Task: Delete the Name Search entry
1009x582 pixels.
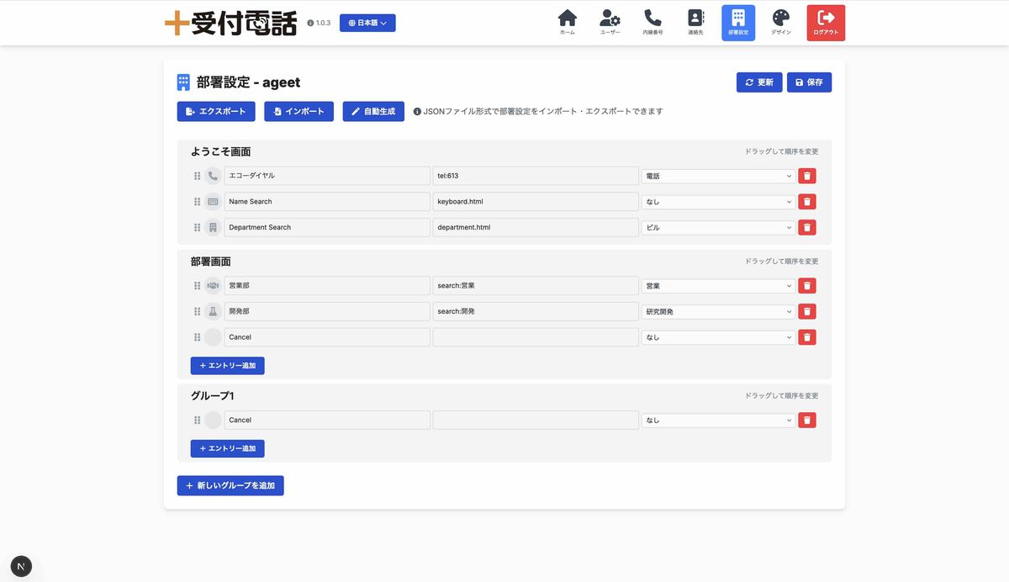Action: pos(807,202)
